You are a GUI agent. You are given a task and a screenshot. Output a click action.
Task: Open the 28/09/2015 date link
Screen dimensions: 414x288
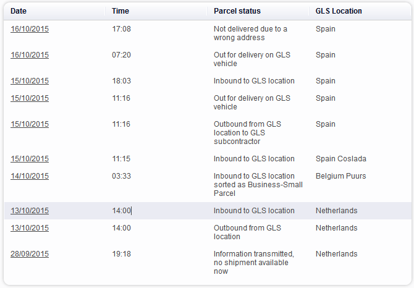30,254
